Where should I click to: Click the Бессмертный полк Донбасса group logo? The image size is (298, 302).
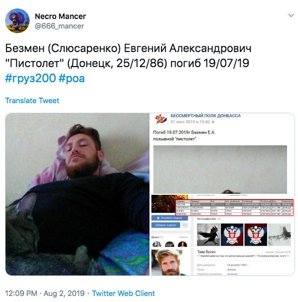161,119
